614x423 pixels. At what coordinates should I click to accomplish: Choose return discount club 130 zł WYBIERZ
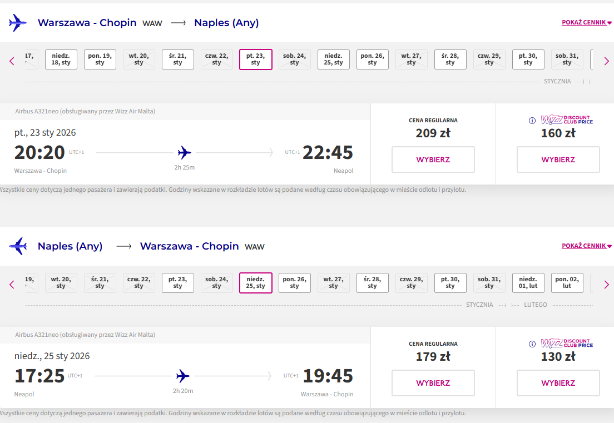(x=558, y=383)
